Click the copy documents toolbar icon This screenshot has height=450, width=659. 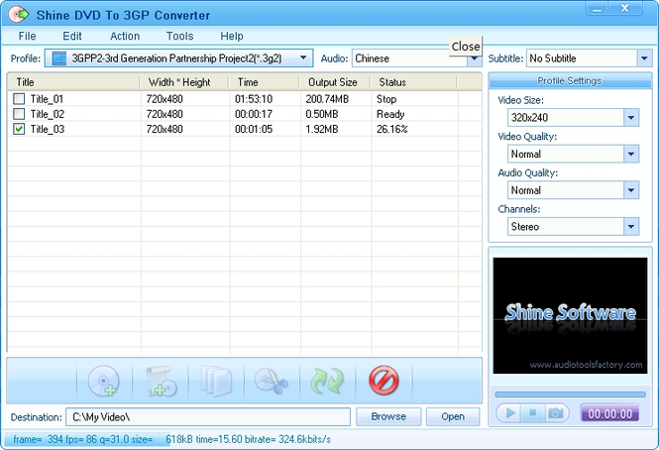click(x=216, y=381)
